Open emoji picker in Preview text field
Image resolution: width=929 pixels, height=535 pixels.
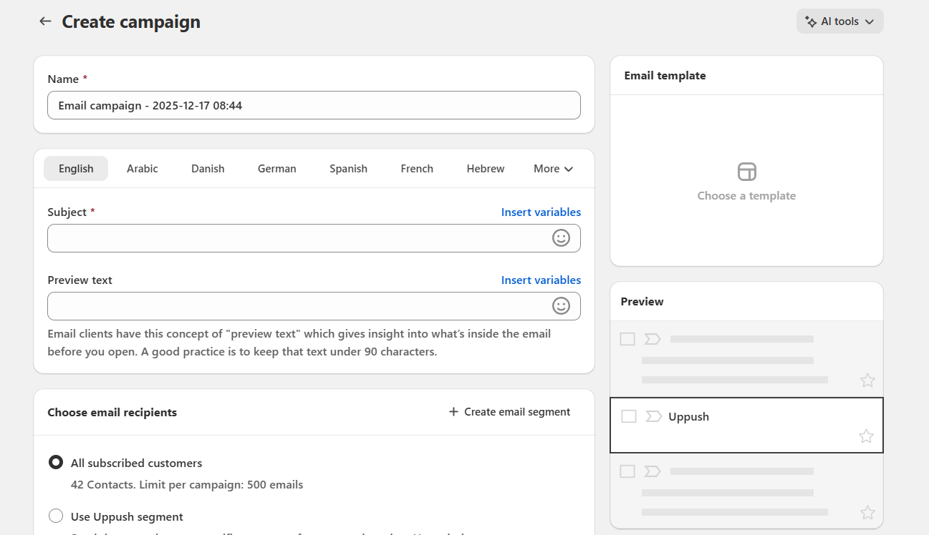(561, 306)
